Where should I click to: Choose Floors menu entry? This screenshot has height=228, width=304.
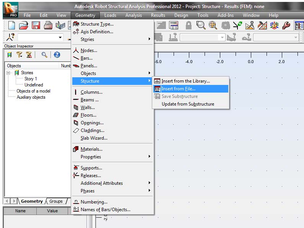(x=112, y=116)
